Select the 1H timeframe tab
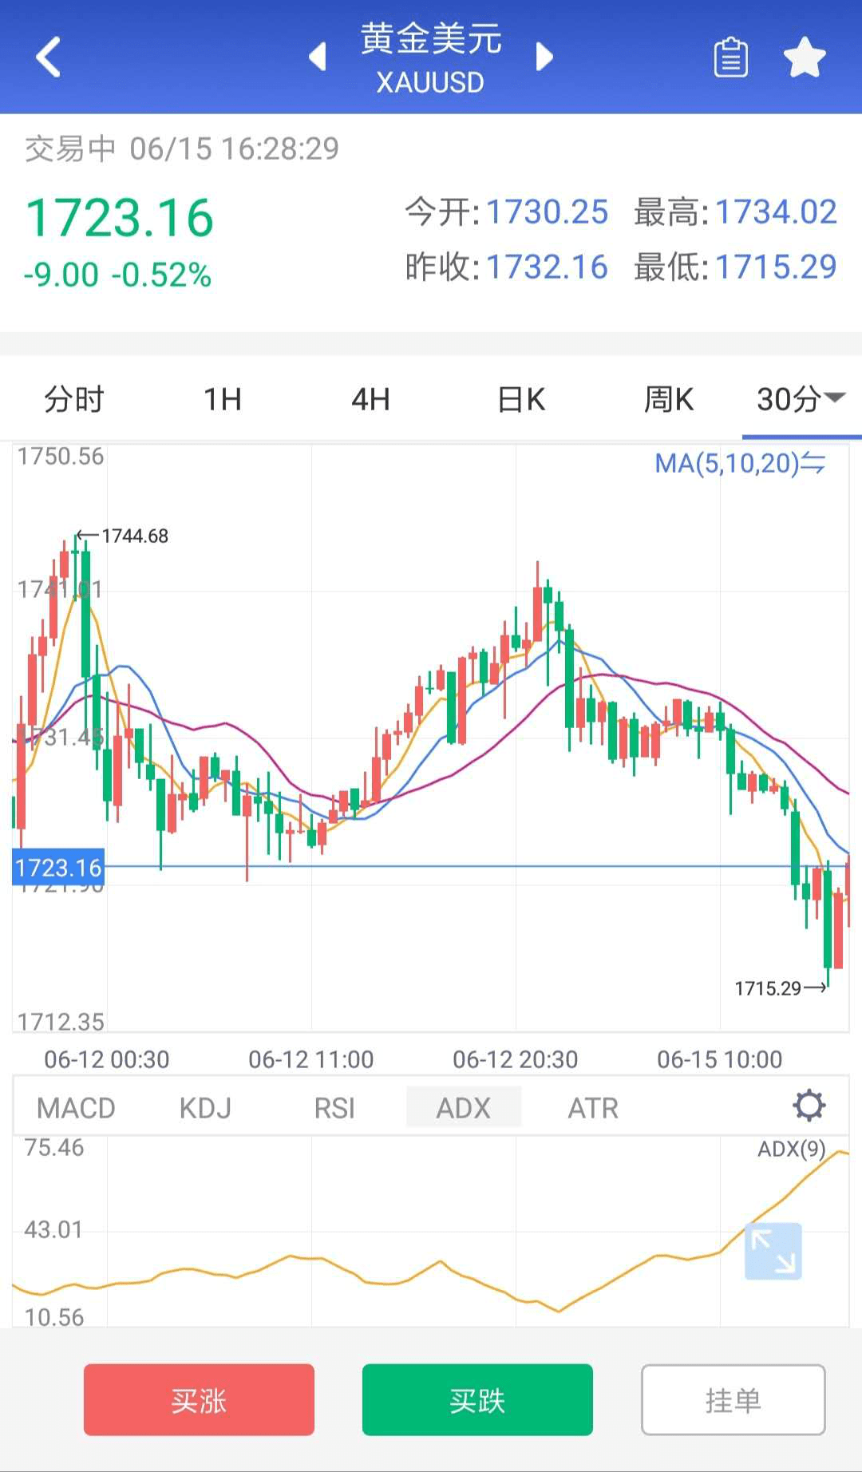Image resolution: width=862 pixels, height=1472 pixels. click(223, 398)
